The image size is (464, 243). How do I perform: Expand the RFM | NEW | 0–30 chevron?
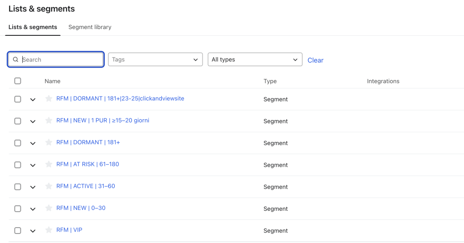(33, 209)
